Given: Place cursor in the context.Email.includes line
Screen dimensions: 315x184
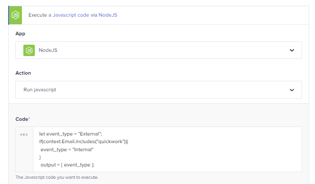Looking at the screenshot, I should 83,142.
